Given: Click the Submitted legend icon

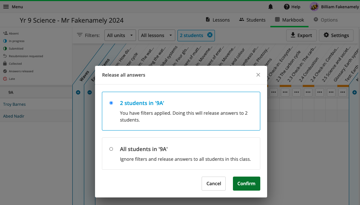Looking at the screenshot, I should [5, 49].
